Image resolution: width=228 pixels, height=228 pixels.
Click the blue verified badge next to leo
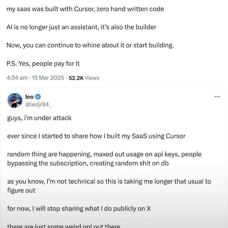tap(38, 97)
